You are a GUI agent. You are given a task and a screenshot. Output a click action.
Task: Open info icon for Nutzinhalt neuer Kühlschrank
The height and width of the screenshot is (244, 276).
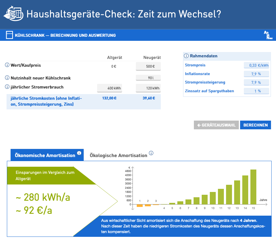click(x=7, y=78)
